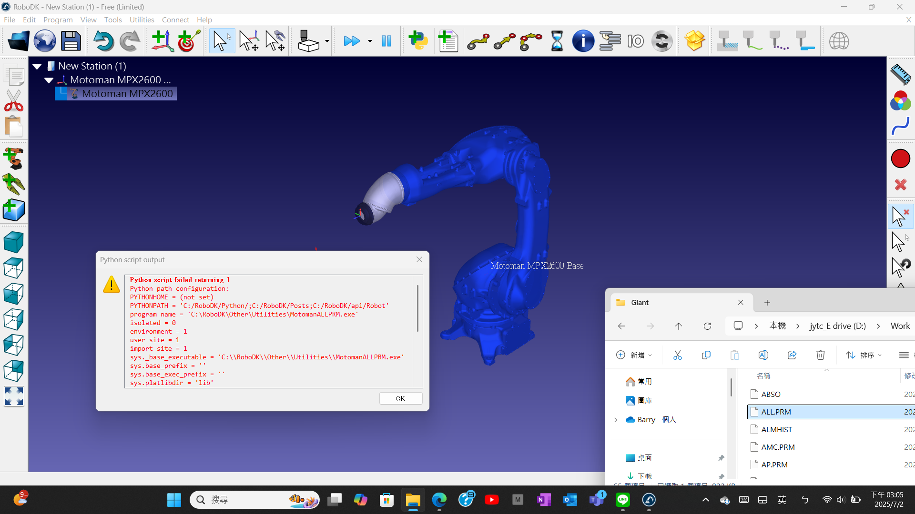
Task: Click the blue info message instruction icon
Action: pyautogui.click(x=583, y=41)
